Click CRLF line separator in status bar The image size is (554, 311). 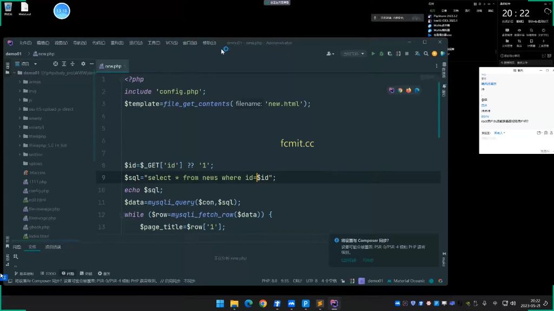[298, 281]
